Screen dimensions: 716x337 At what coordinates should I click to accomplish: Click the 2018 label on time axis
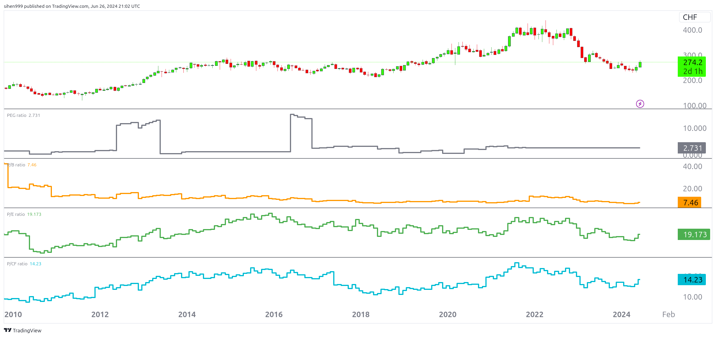tap(361, 314)
